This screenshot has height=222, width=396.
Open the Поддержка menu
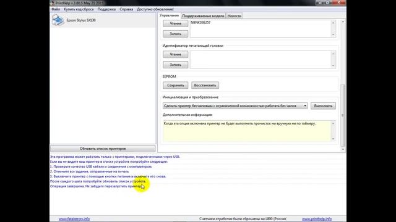pyautogui.click(x=106, y=9)
